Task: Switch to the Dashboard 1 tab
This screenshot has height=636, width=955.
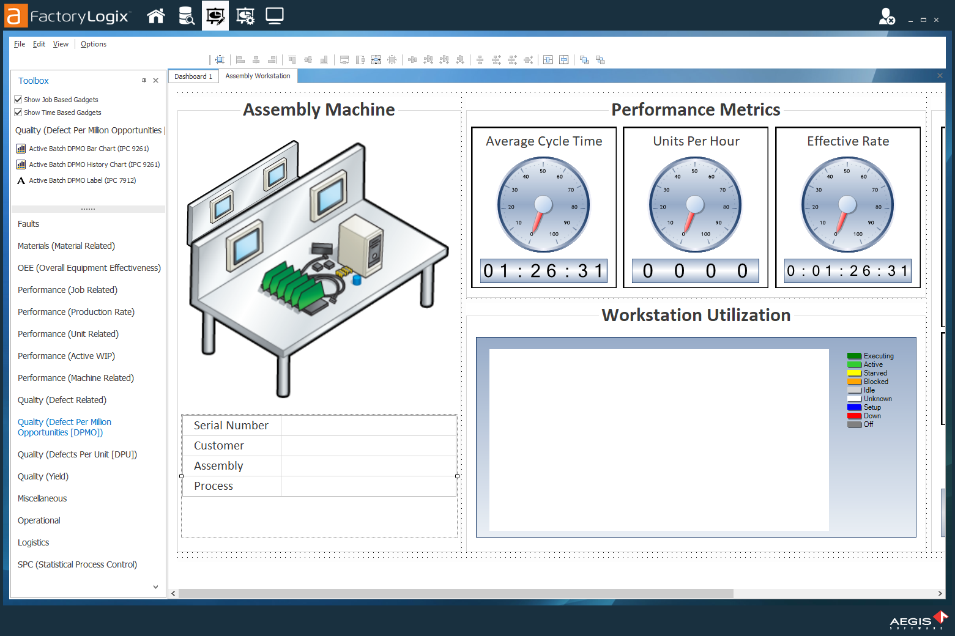Action: click(193, 76)
